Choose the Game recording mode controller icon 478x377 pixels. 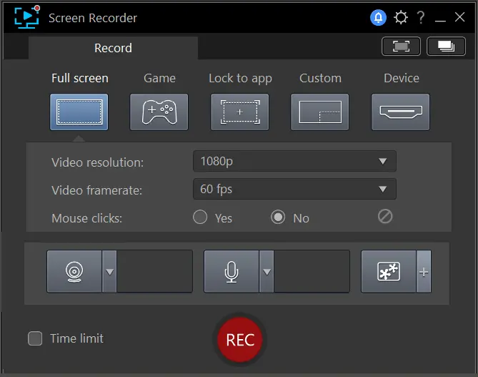[159, 112]
